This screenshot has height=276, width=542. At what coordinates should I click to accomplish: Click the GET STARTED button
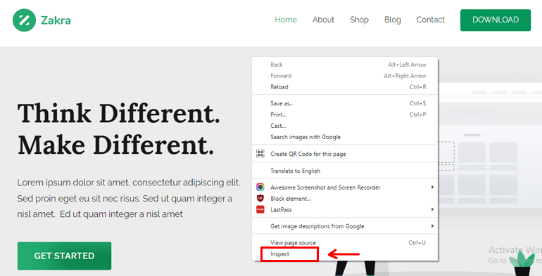pos(64,256)
